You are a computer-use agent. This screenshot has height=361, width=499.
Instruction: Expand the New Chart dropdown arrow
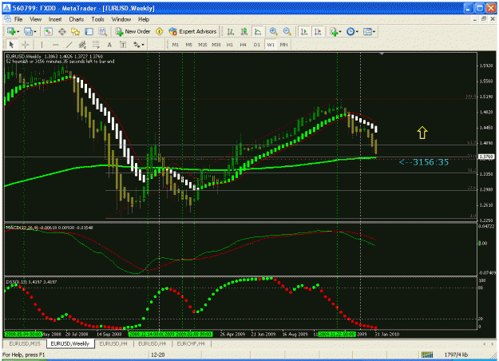pyautogui.click(x=18, y=31)
